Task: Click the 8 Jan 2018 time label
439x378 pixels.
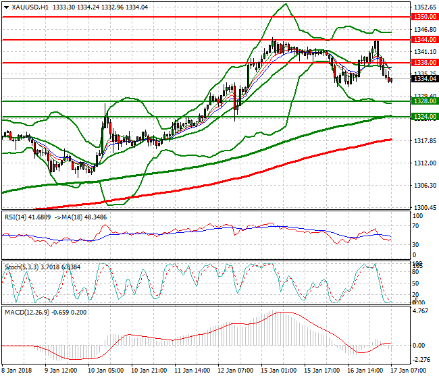Action: point(17,371)
